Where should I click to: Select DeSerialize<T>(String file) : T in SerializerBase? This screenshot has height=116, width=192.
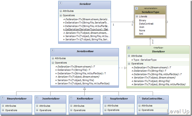point(73,70)
